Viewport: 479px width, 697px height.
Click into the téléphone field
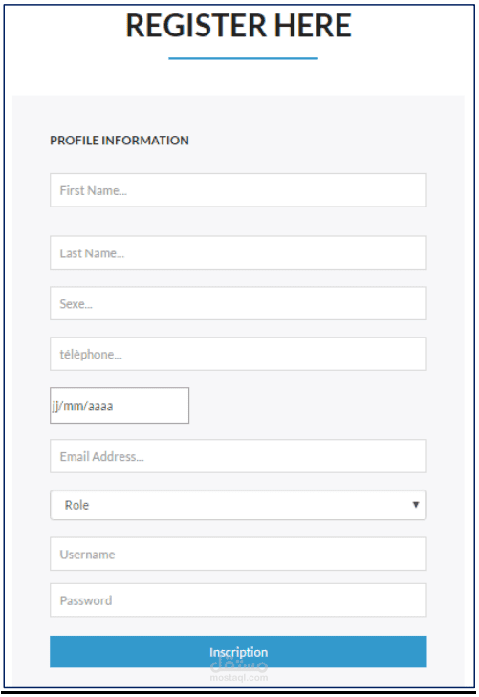tap(238, 354)
